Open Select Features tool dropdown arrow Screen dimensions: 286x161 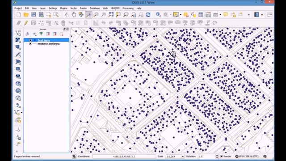click(181, 15)
